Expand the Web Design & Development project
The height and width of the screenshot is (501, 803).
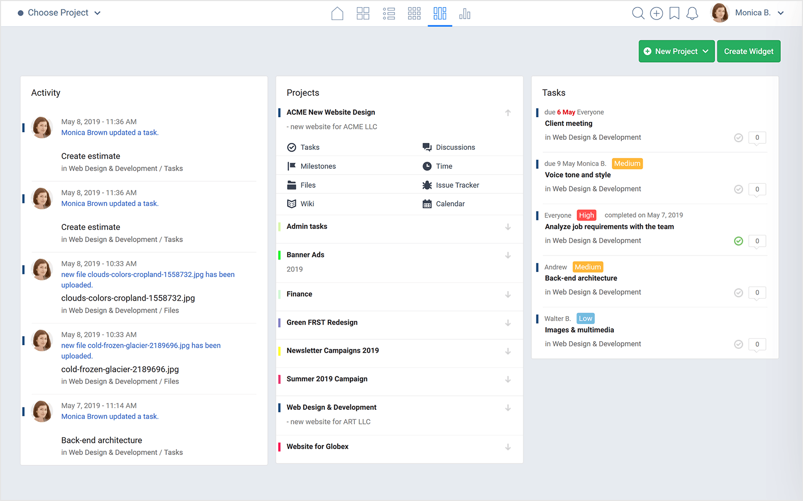point(508,408)
